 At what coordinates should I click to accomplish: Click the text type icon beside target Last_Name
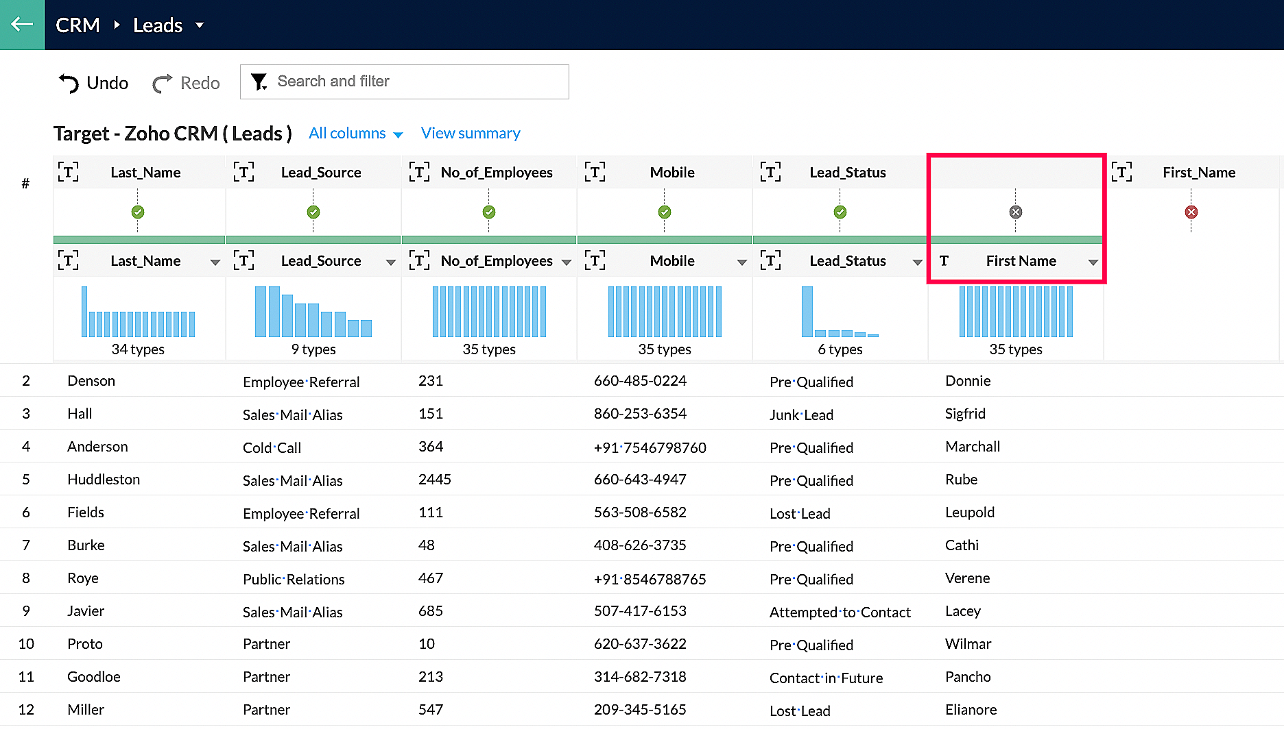68,172
